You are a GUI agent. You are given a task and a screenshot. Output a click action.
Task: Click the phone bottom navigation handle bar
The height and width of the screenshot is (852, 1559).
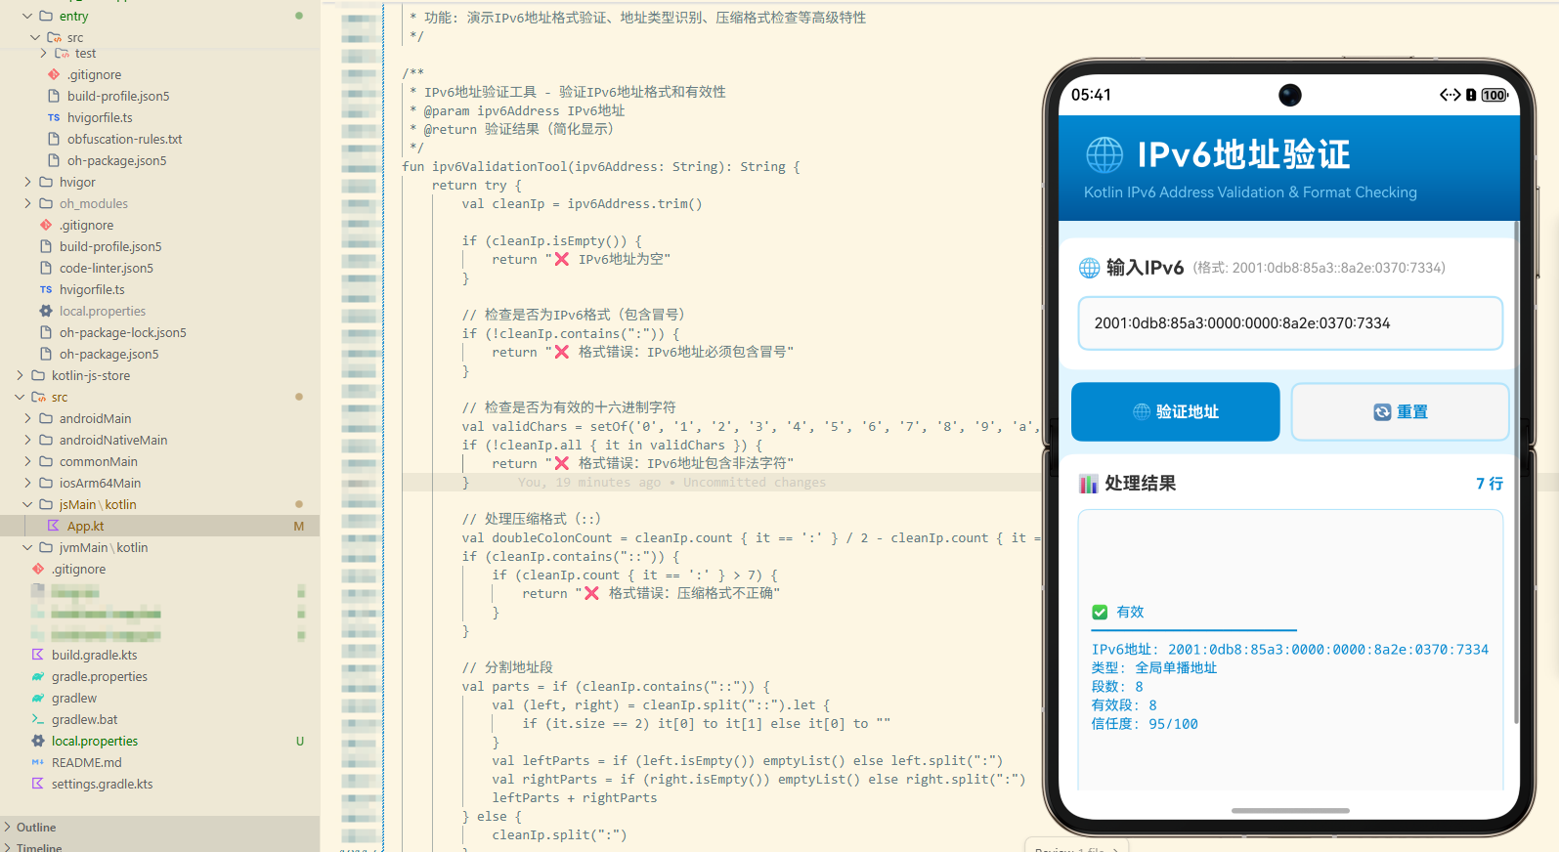tap(1290, 810)
